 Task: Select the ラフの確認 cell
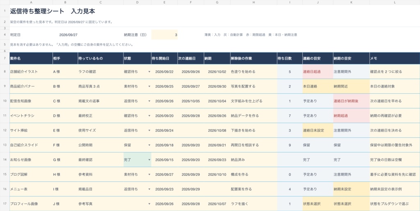(100, 72)
